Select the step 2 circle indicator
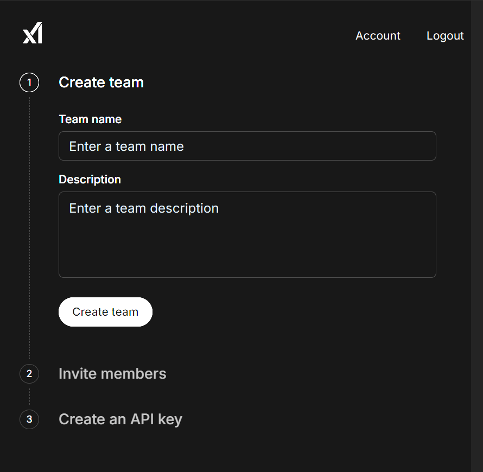 tap(29, 374)
